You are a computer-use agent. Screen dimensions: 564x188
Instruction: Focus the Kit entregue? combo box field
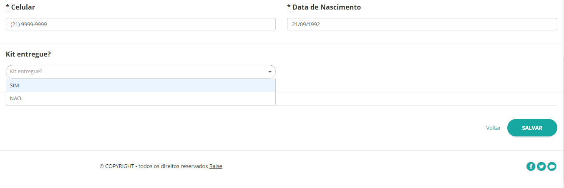tap(141, 72)
